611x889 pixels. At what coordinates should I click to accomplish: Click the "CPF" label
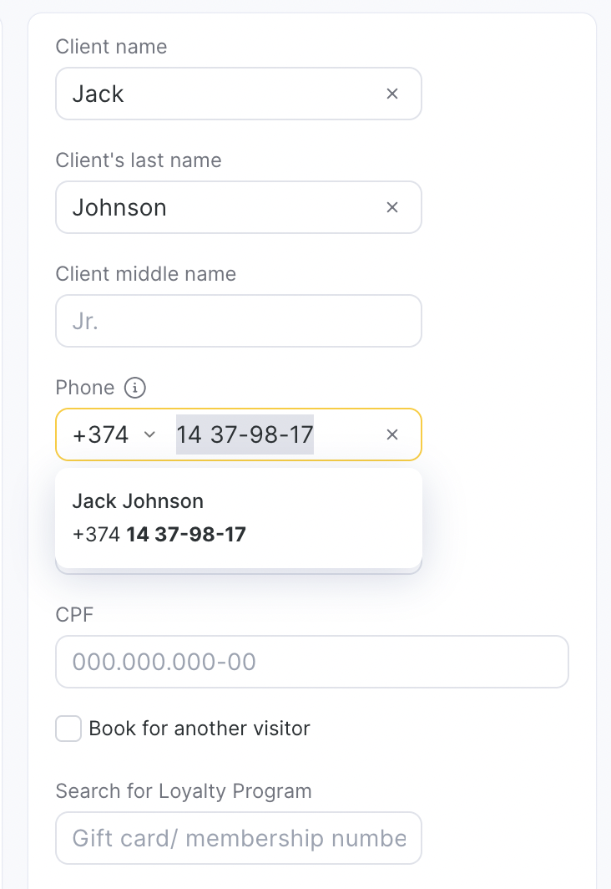coord(74,615)
